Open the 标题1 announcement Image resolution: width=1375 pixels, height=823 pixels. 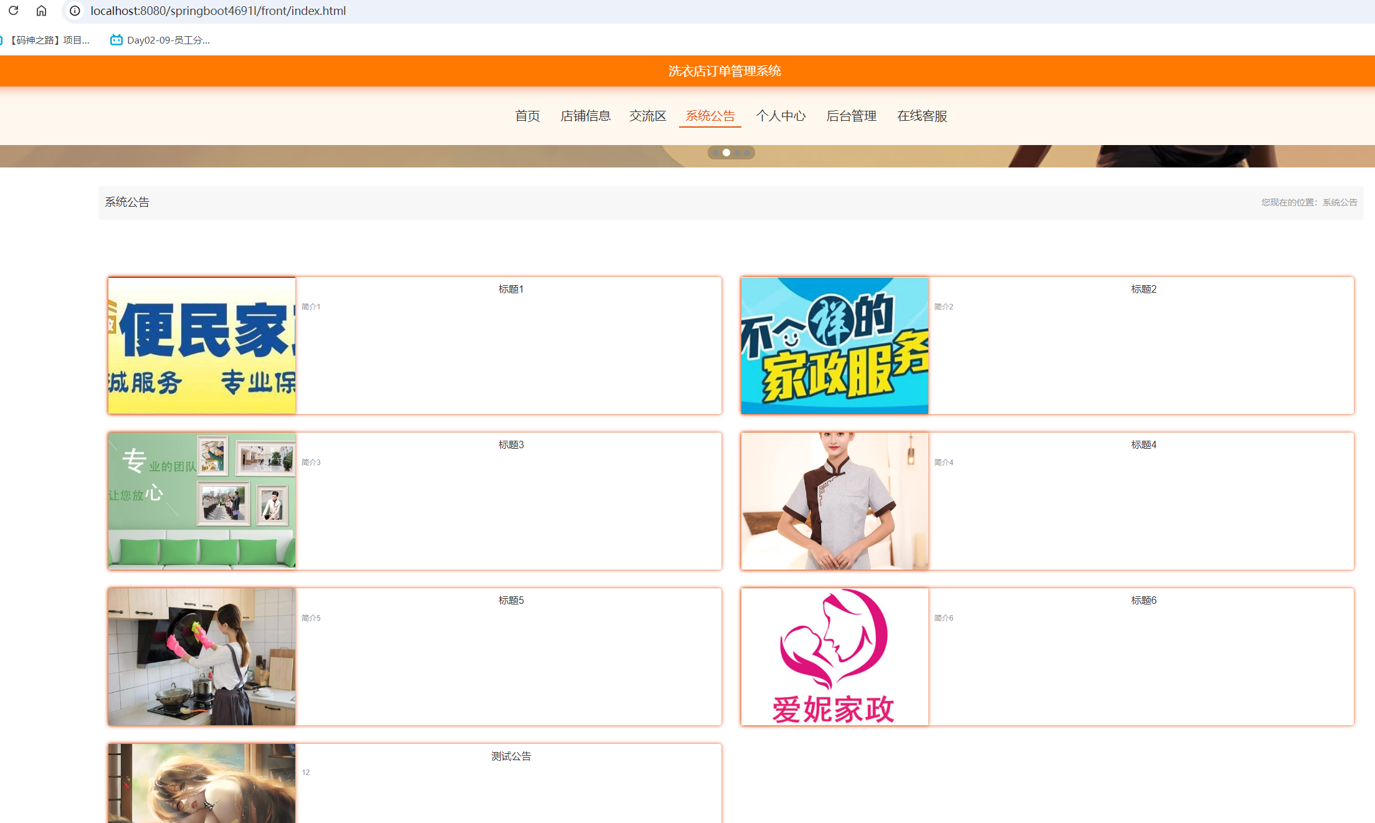[510, 289]
